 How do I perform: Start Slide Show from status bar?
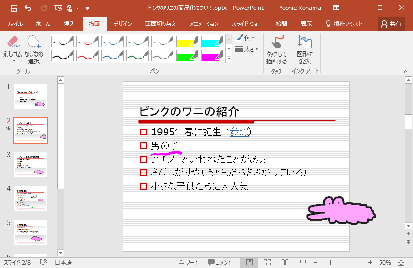click(x=303, y=262)
